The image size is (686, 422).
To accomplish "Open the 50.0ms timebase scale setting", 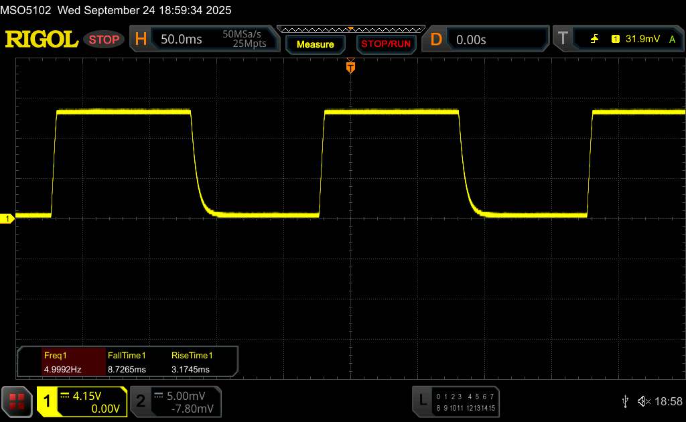I will (x=182, y=40).
